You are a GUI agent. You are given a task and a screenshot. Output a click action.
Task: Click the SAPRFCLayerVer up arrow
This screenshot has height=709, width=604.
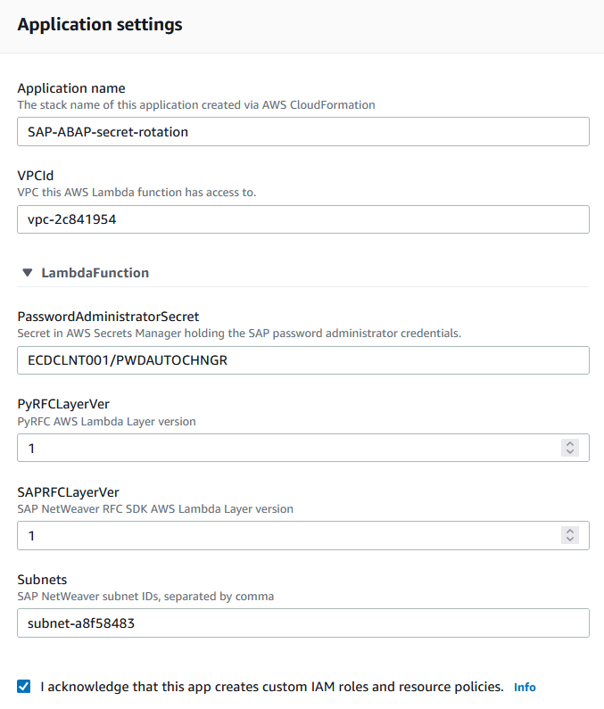tap(570, 531)
